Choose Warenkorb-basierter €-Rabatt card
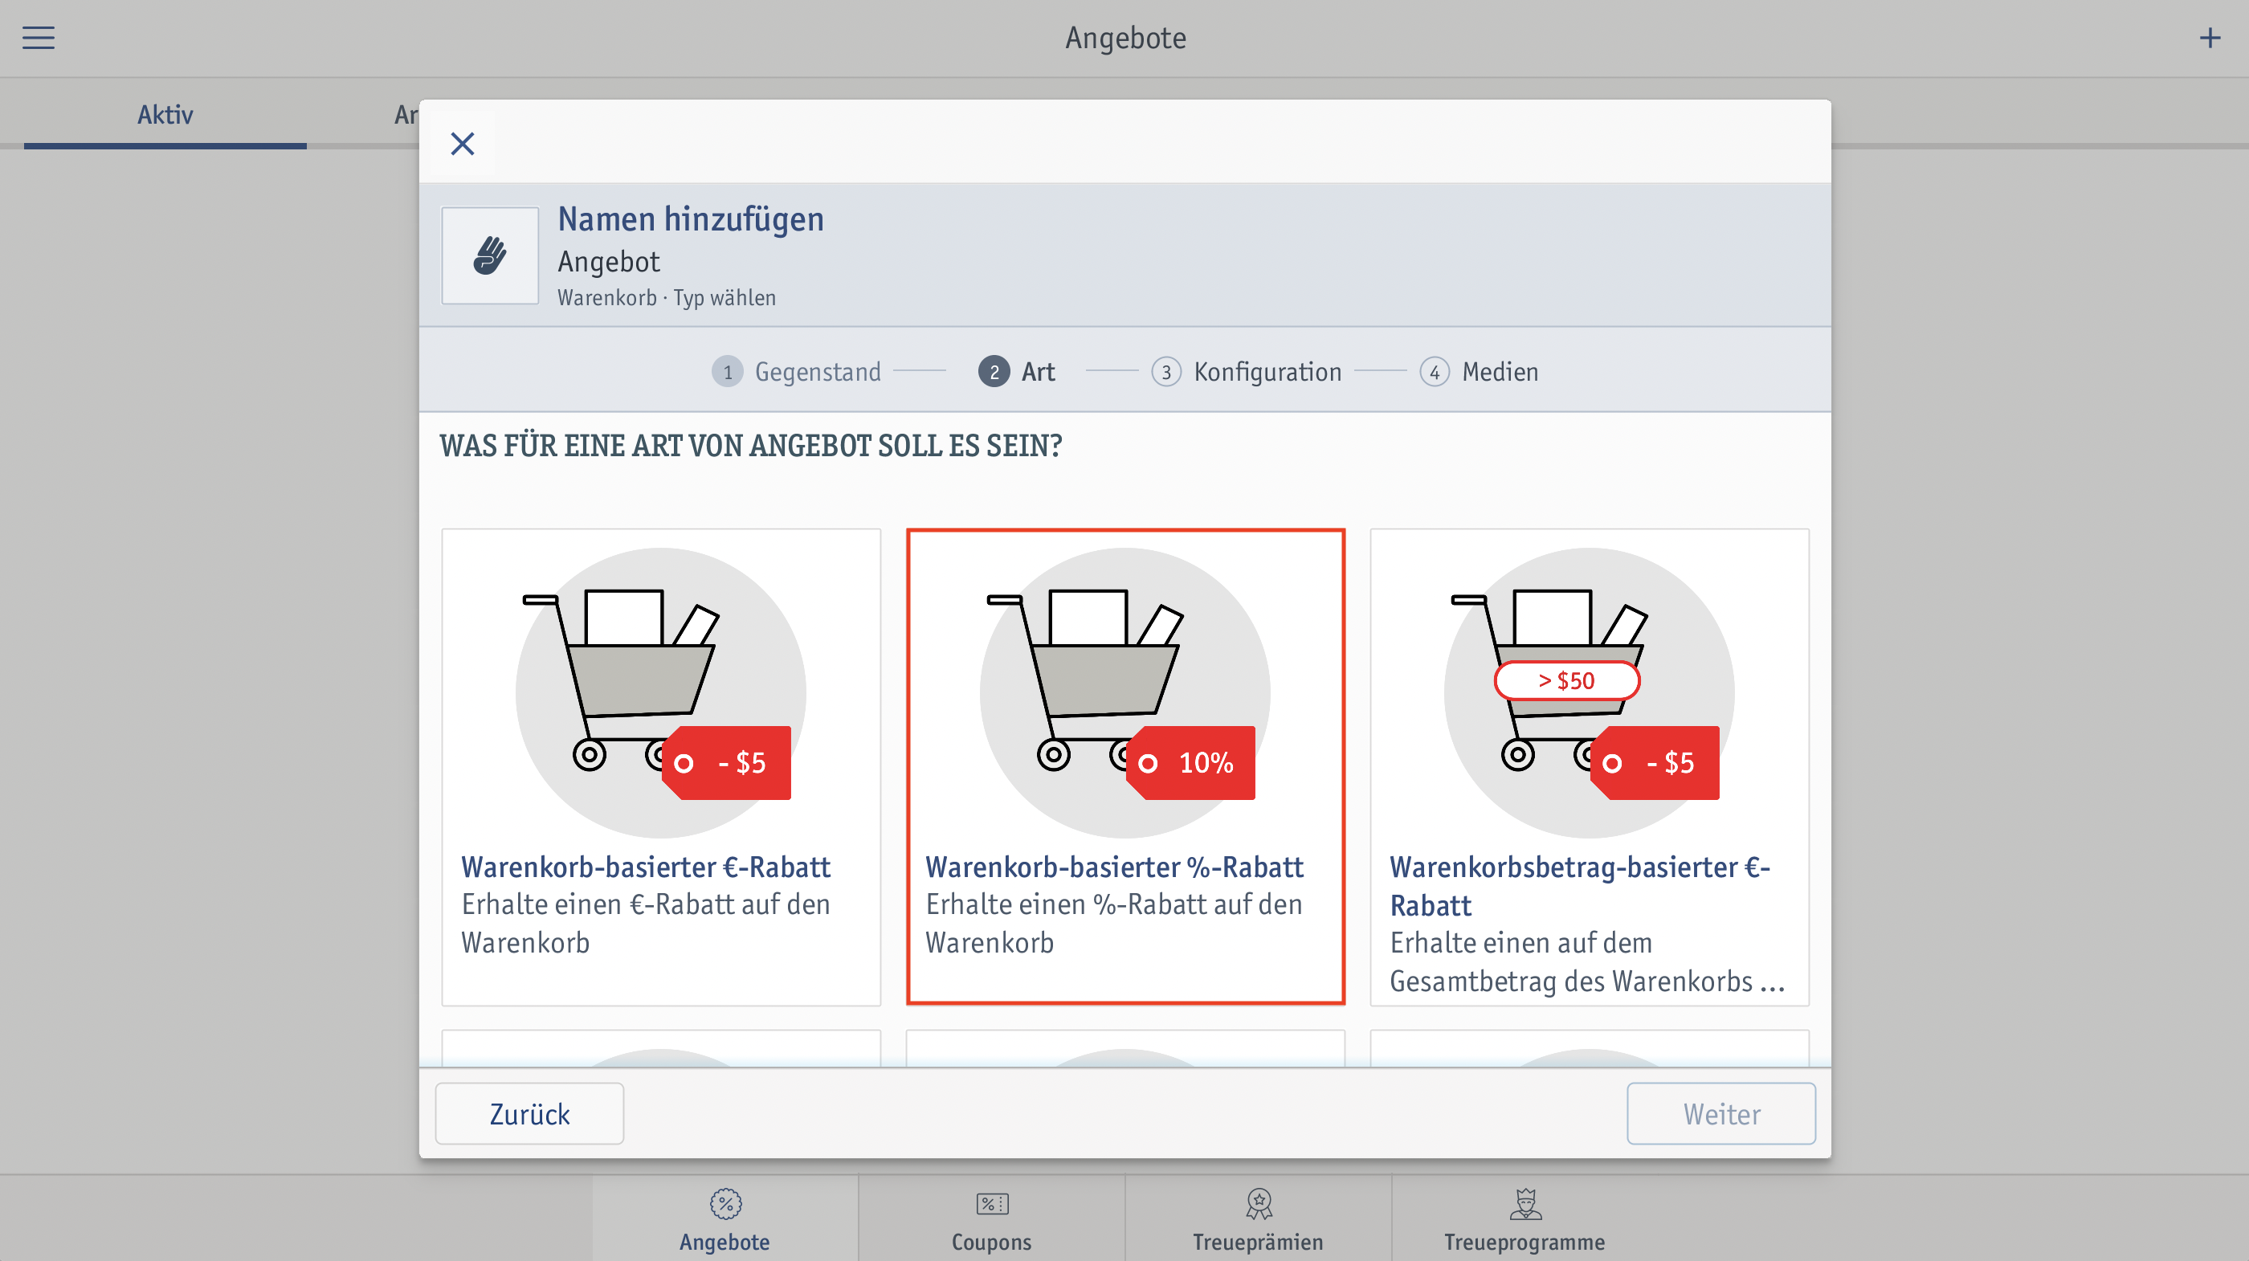 click(x=661, y=767)
